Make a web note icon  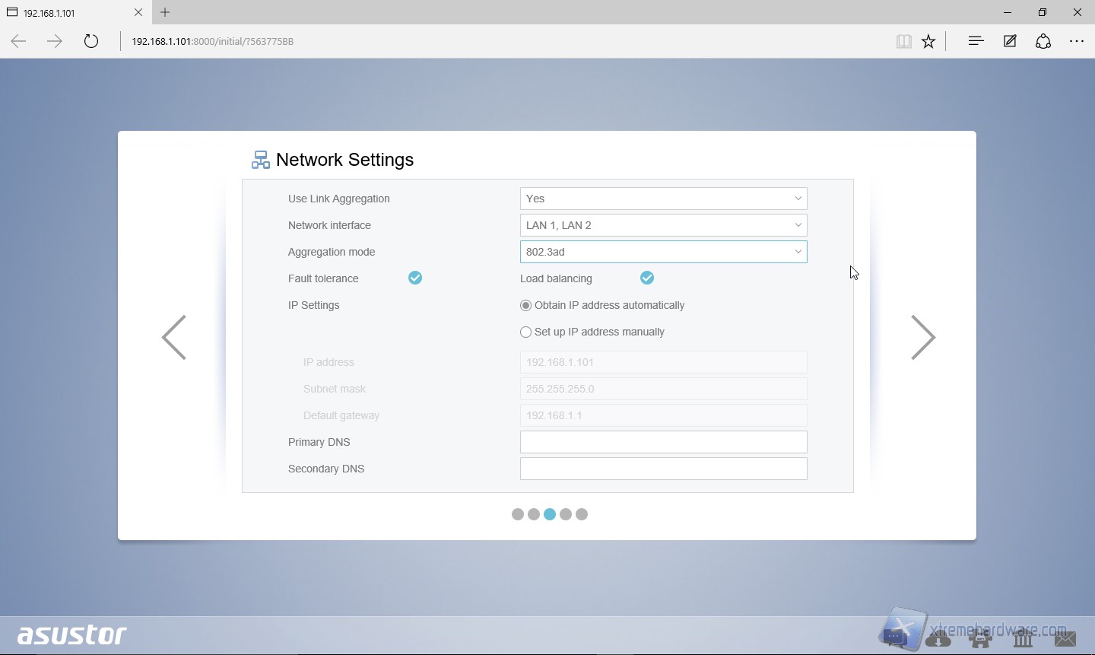[1010, 42]
